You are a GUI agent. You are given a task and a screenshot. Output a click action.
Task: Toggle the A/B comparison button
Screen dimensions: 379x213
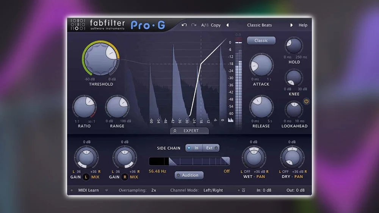pyautogui.click(x=205, y=25)
